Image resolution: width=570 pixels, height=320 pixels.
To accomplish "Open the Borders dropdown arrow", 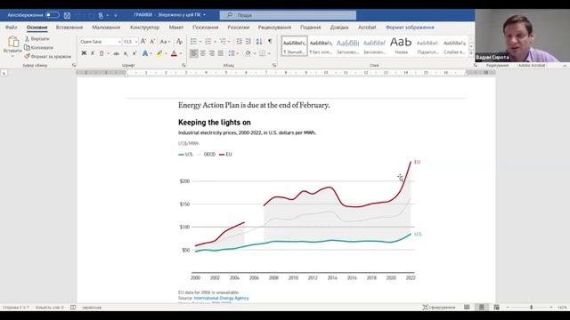I will (269, 53).
